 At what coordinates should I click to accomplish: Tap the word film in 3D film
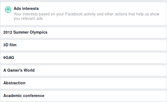click(13, 45)
